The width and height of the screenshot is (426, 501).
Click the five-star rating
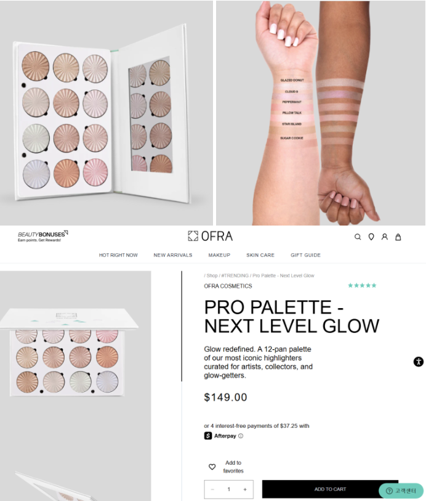point(362,285)
